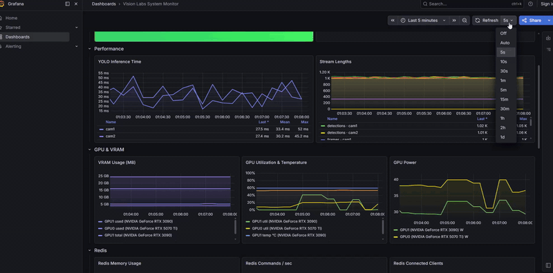Click the YOLO Inference Time panel title

(120, 61)
